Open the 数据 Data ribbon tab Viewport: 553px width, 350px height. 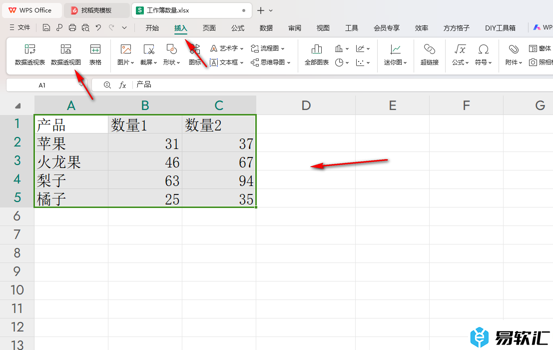pos(266,28)
